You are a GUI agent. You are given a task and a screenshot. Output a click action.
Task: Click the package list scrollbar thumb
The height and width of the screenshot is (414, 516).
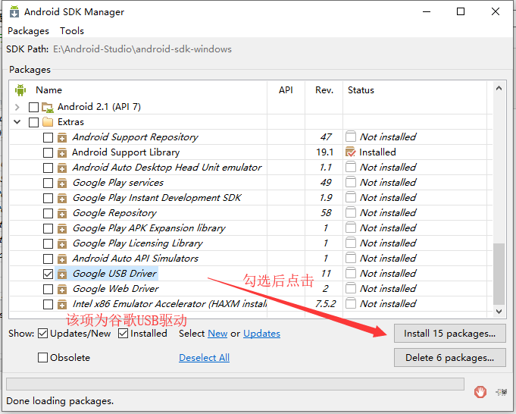point(499,274)
